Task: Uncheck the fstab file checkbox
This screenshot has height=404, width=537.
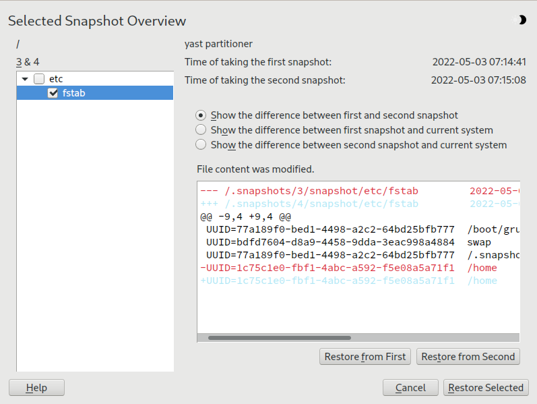Action: 53,93
